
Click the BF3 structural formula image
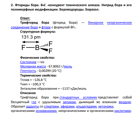(37, 44)
